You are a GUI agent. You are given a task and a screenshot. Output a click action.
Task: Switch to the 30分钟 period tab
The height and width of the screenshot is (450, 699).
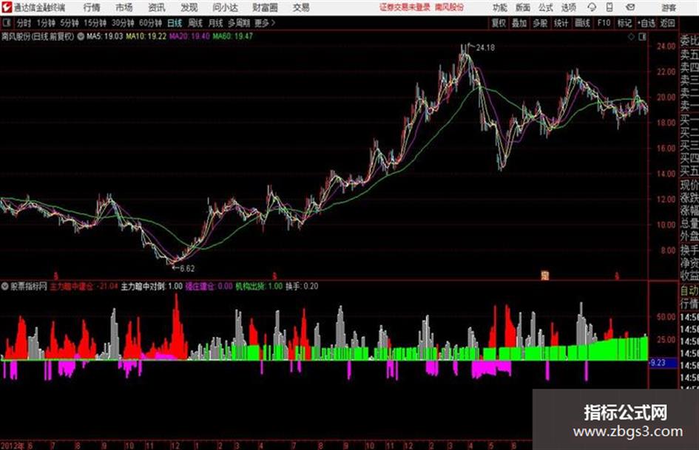point(123,23)
